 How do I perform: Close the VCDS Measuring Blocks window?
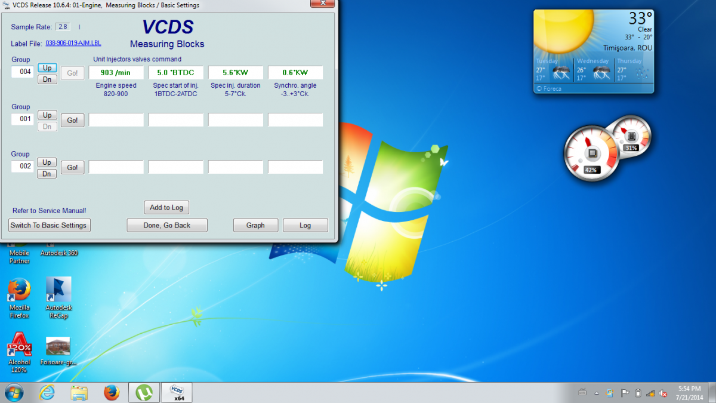pos(322,5)
